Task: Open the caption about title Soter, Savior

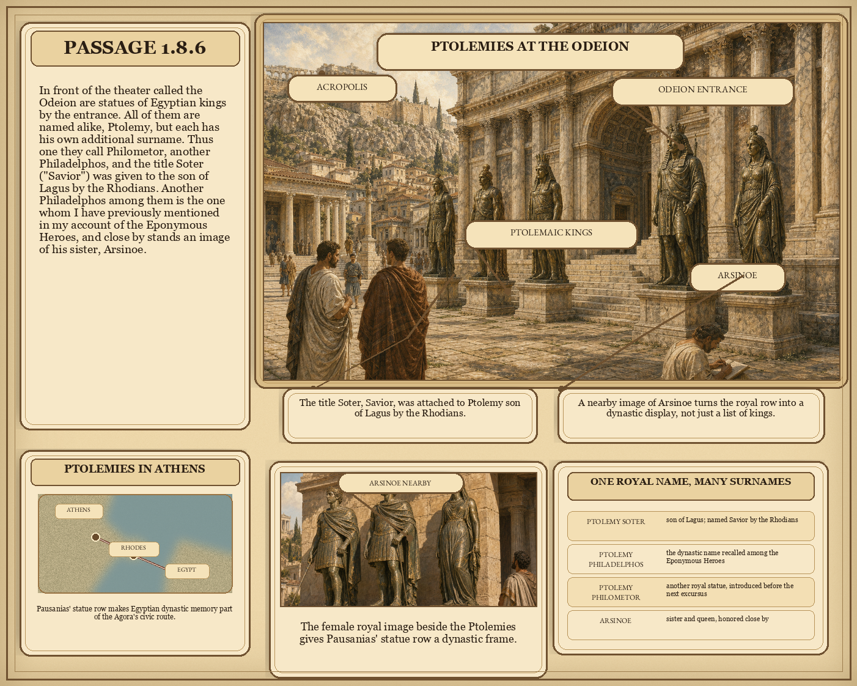Action: pyautogui.click(x=410, y=415)
